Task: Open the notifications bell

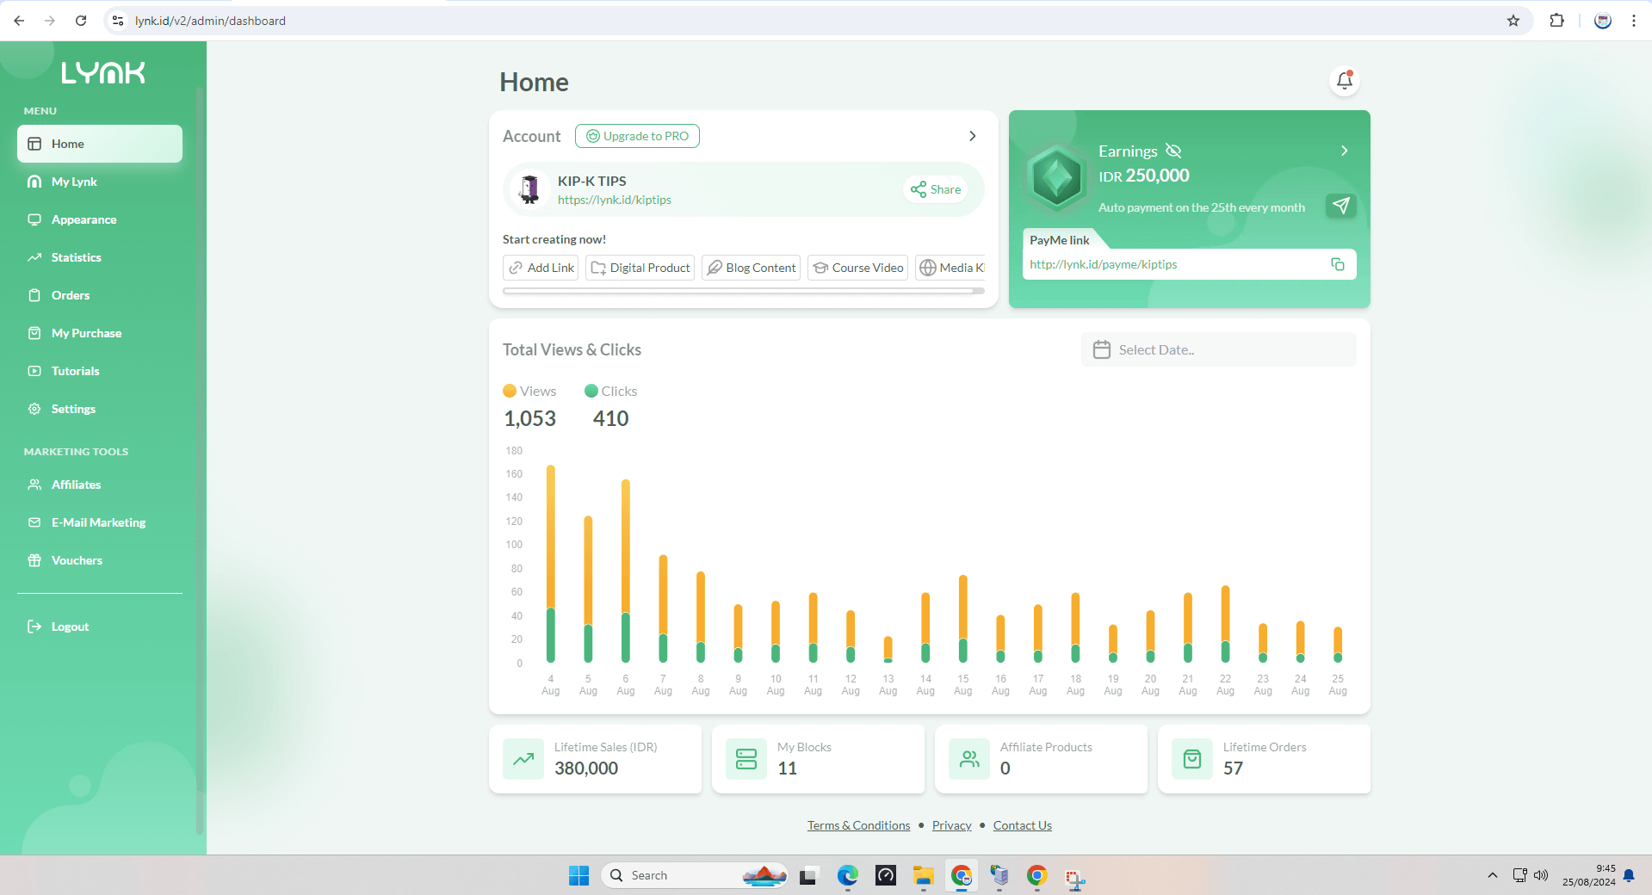Action: click(x=1344, y=81)
